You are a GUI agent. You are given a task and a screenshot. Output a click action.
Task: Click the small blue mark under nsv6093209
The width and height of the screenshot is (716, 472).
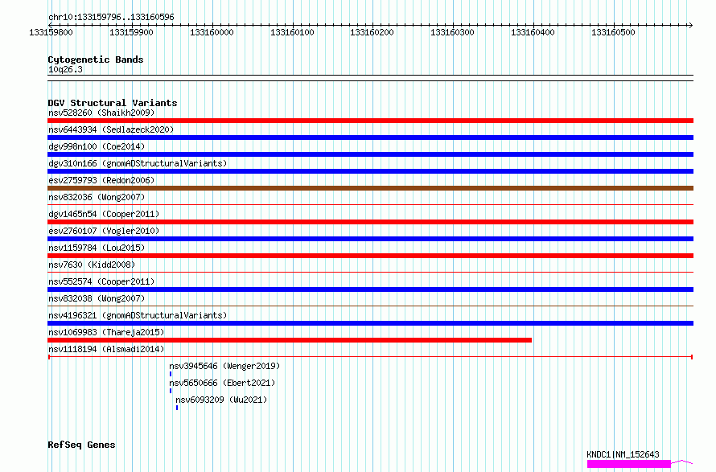coord(177,408)
